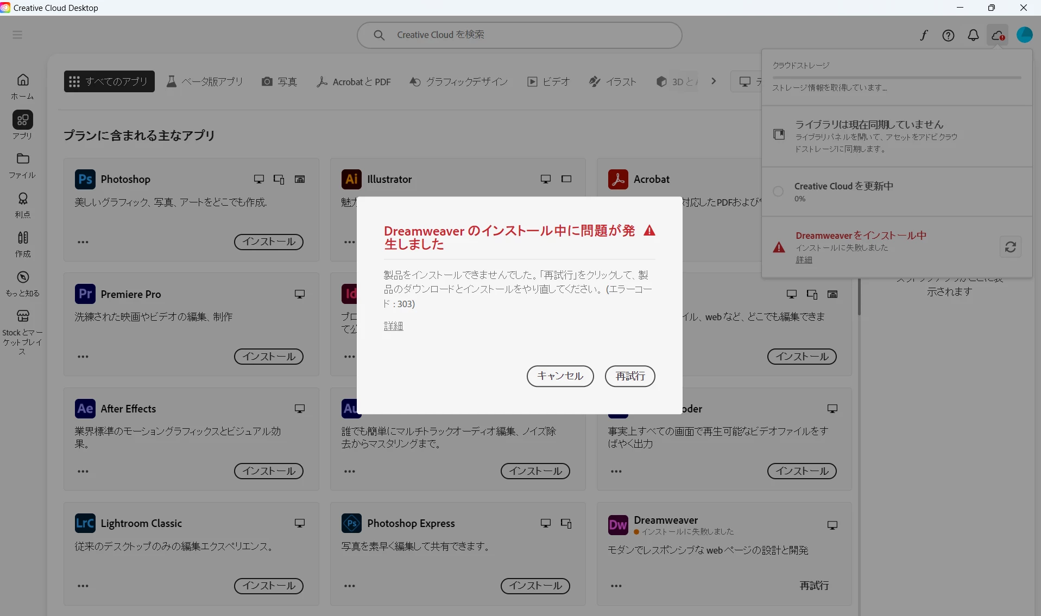
Task: Click the Dreamweaver app icon
Action: click(618, 525)
